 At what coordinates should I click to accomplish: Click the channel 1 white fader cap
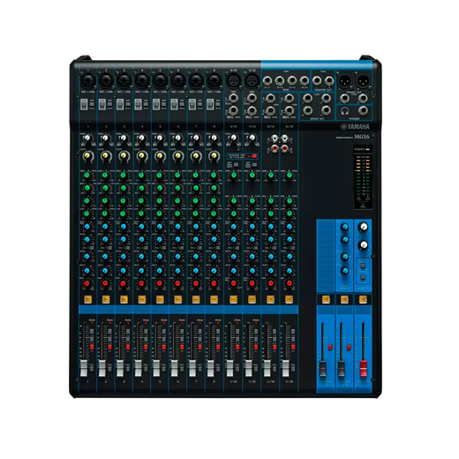click(84, 368)
